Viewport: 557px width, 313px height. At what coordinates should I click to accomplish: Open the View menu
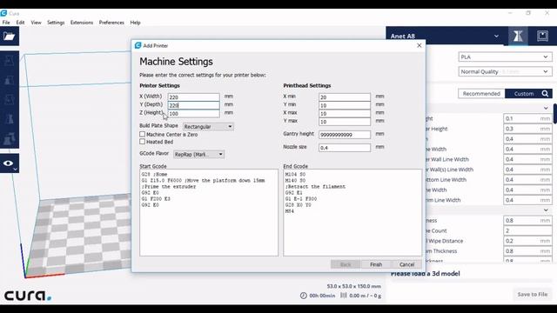pyautogui.click(x=36, y=23)
